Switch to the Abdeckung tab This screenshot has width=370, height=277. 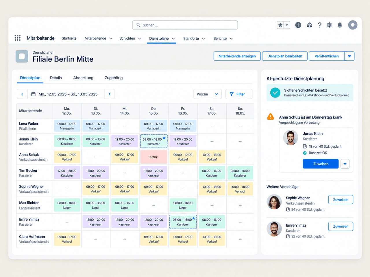pos(83,78)
